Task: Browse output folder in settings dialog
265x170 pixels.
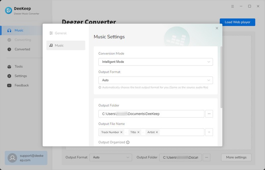Action: click(209, 114)
